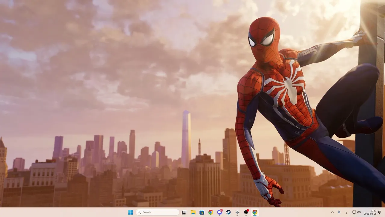Open the clock showing 10:12
Viewport: 385px width, 217px height.
coord(370,212)
